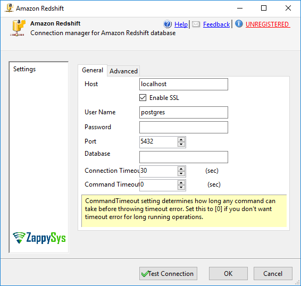Click the Cancel button
This screenshot has width=301, height=286.
click(273, 273)
